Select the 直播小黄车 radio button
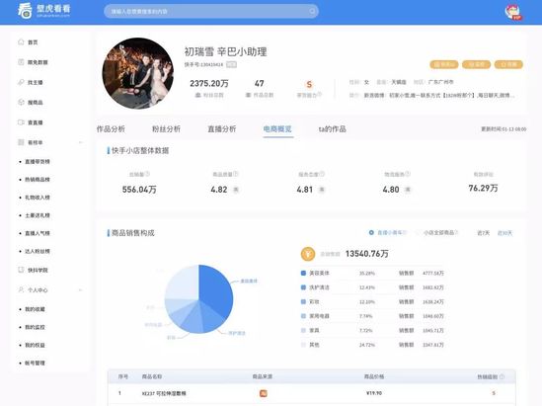The image size is (542, 406). pos(371,233)
